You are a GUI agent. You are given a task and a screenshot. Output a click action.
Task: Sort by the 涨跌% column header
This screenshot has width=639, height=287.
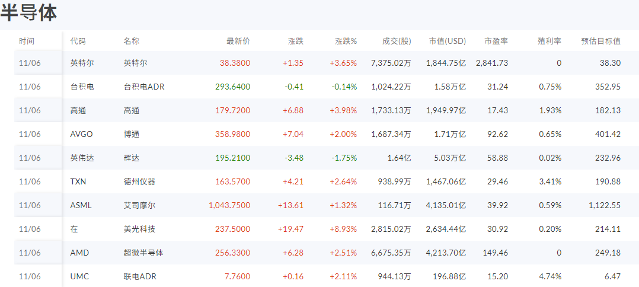coord(346,42)
